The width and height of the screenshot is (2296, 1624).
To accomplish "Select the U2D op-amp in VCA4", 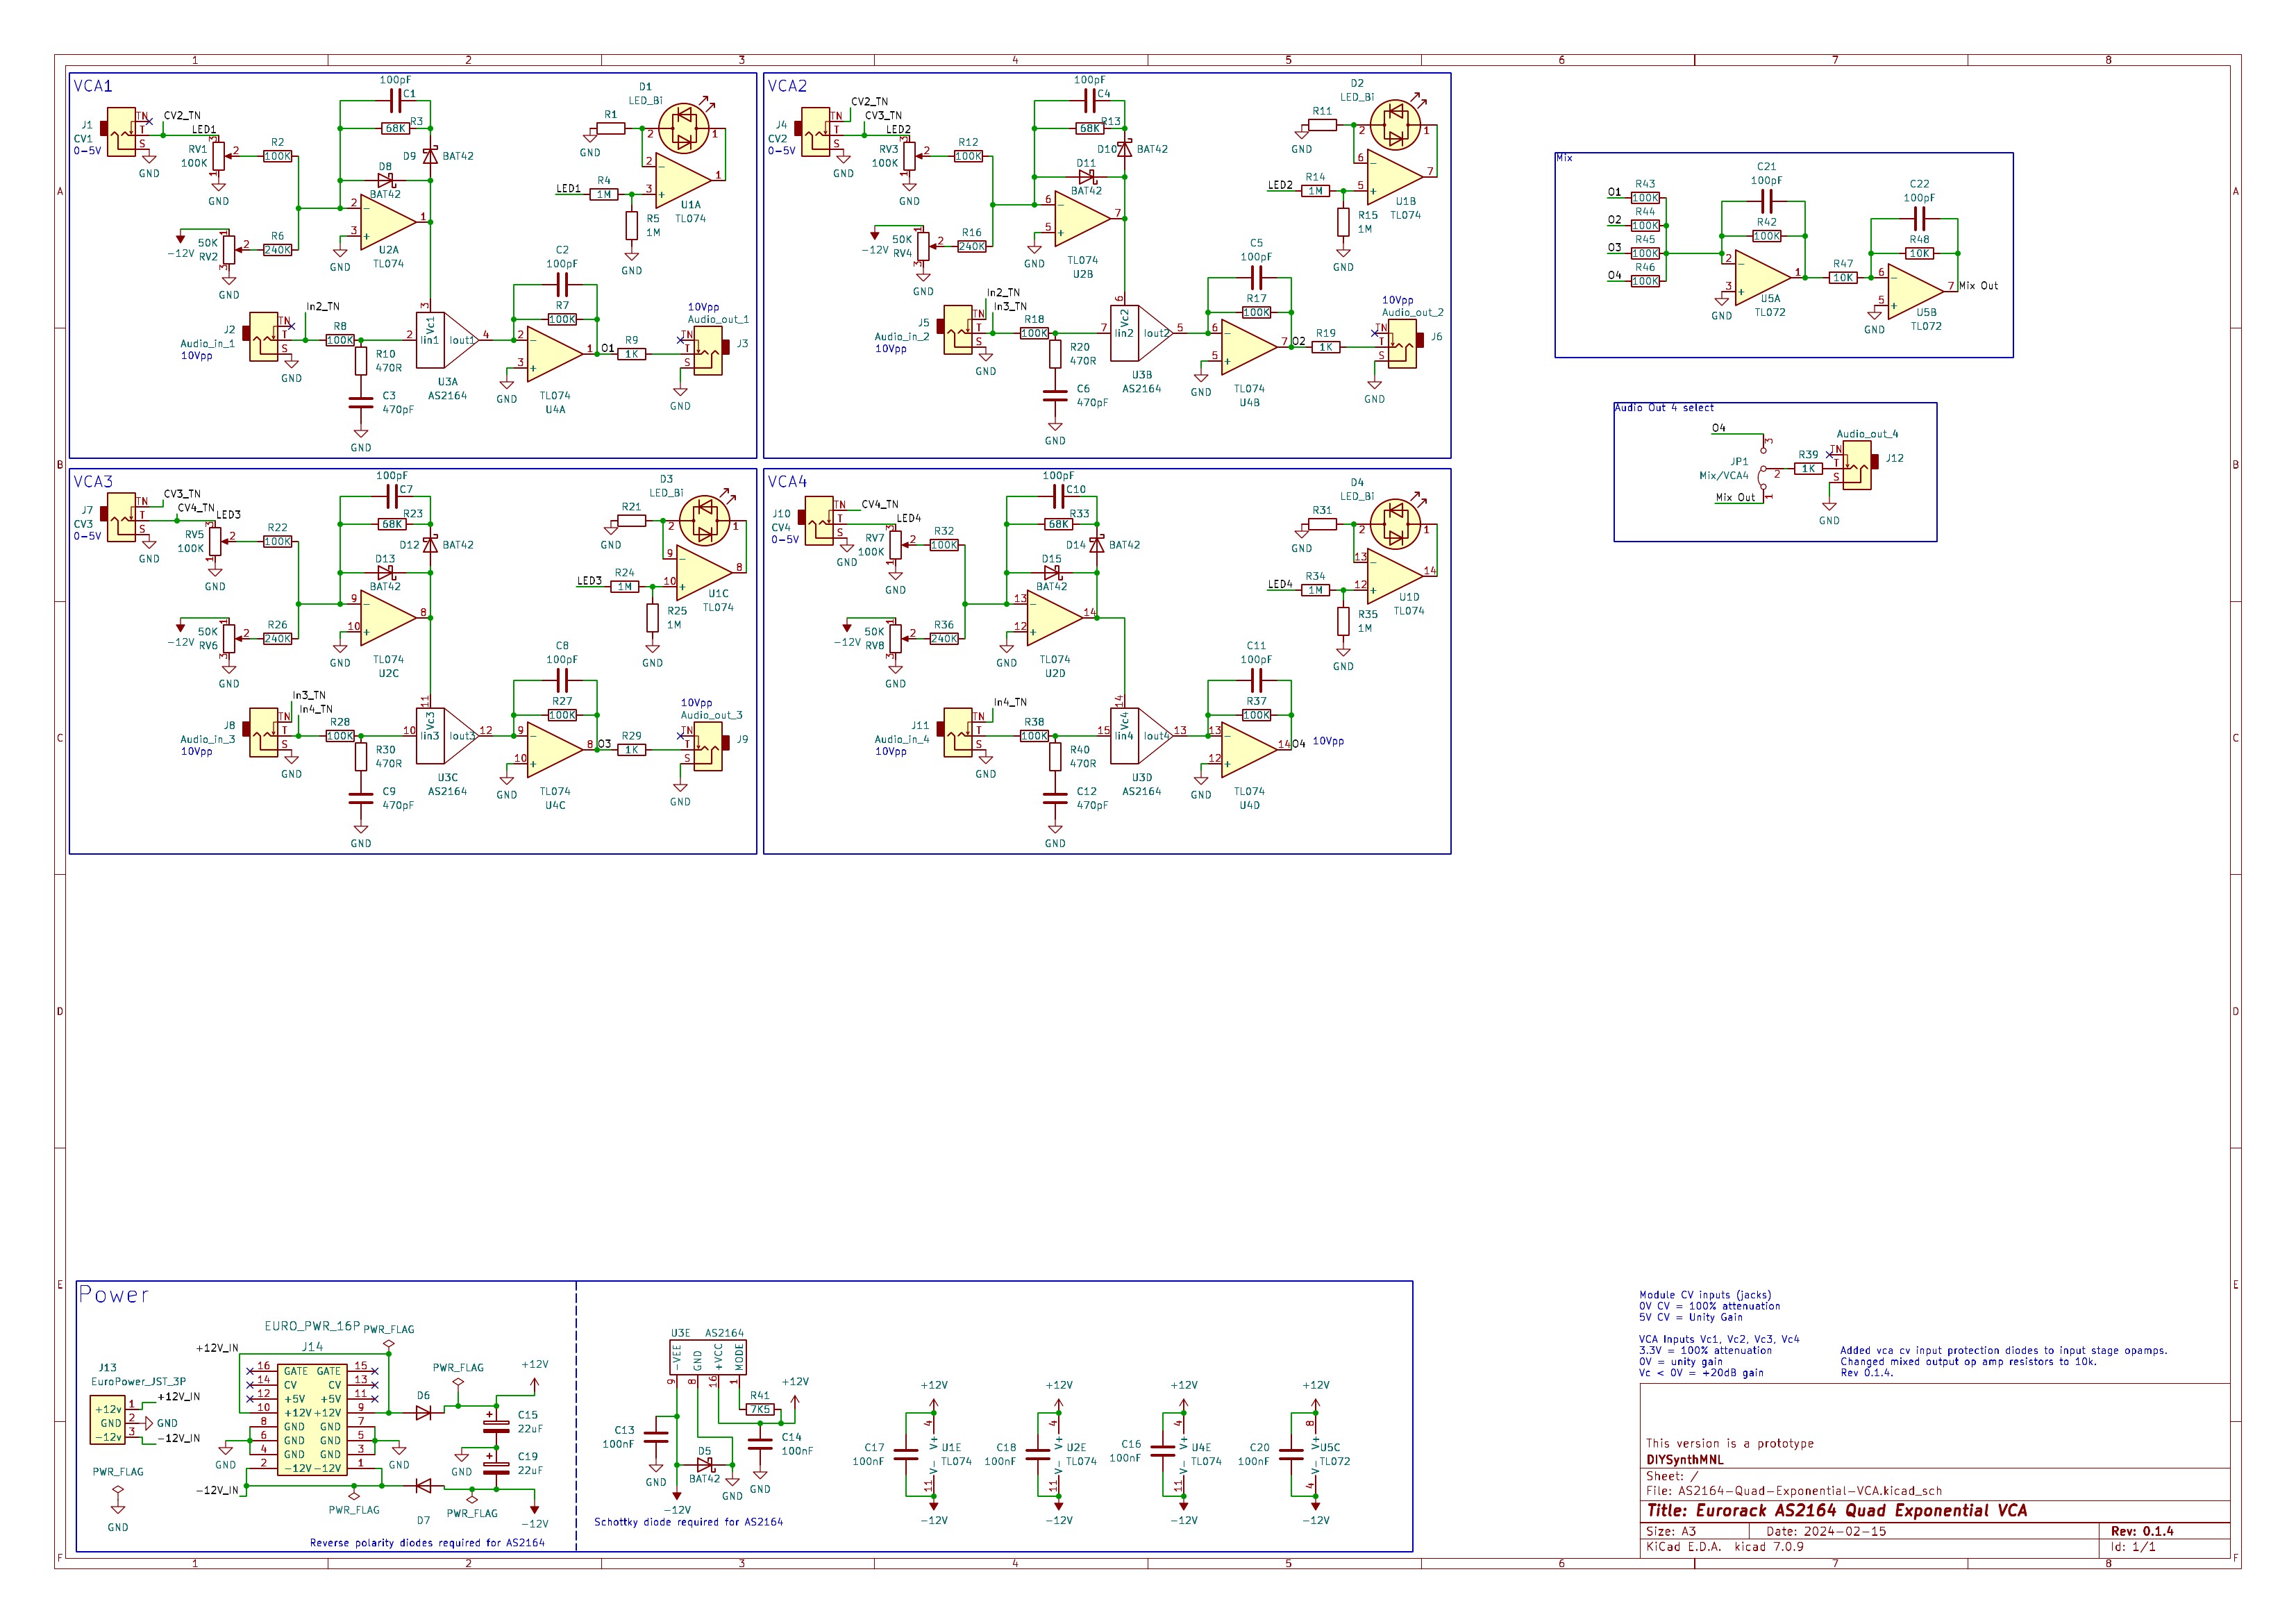I will 1055,618.
